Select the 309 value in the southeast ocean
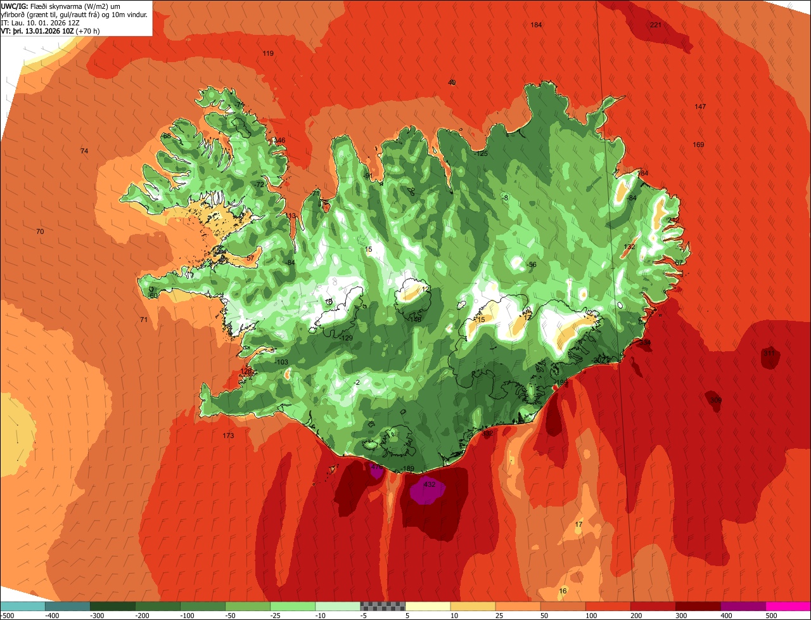The height and width of the screenshot is (620, 811). coord(716,400)
